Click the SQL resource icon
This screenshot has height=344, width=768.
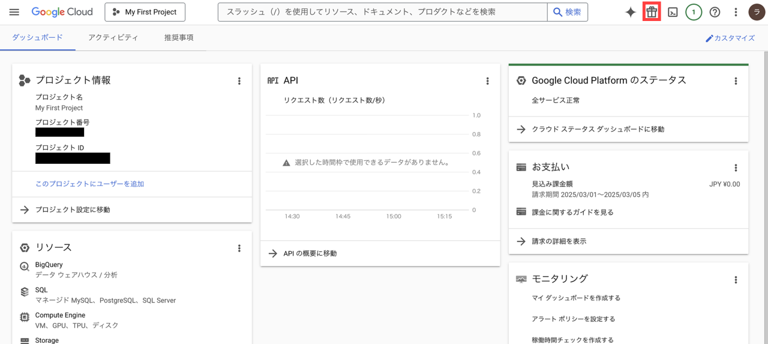click(x=25, y=292)
